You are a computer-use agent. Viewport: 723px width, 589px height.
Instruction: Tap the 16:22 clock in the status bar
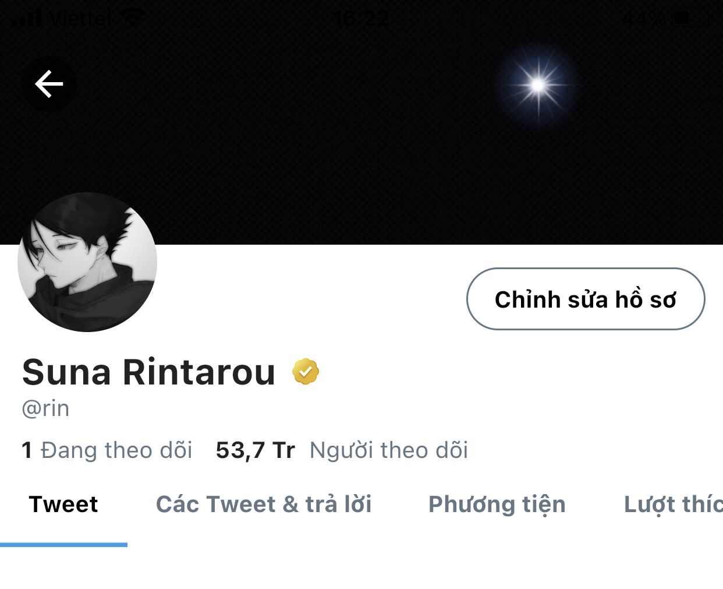[361, 19]
